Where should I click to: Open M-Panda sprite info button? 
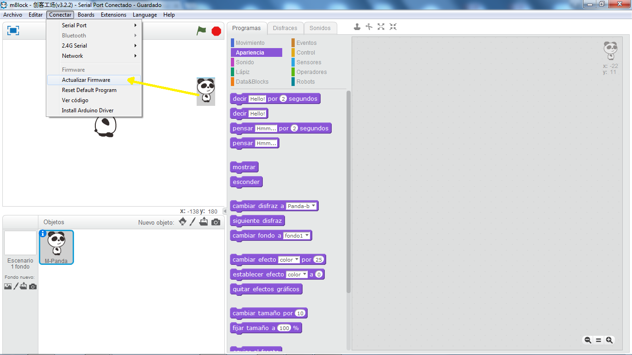(43, 233)
